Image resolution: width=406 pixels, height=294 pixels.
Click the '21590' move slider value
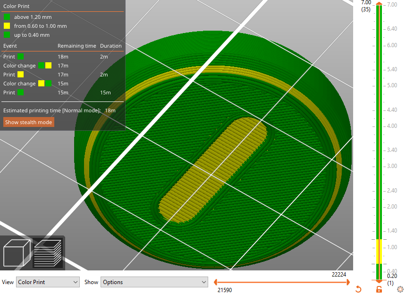point(225,290)
